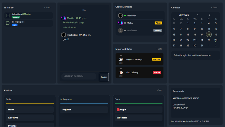Select July 19 on the calendar

pyautogui.click(x=216, y=35)
